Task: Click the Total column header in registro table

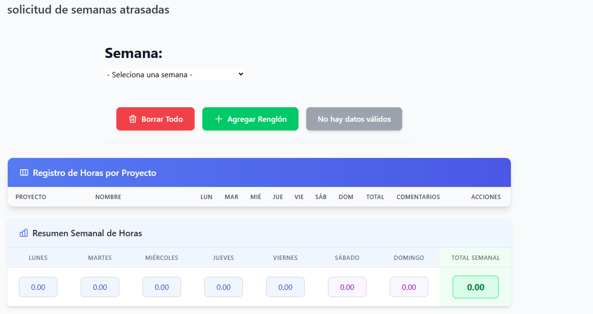Action: coord(375,197)
